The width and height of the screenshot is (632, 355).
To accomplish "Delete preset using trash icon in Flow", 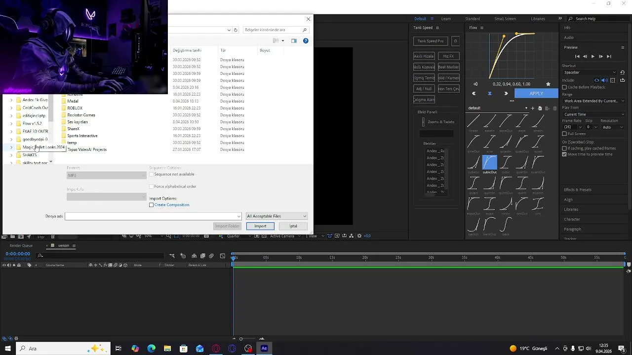I will click(x=554, y=108).
